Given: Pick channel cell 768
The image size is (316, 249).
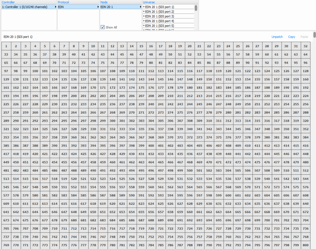Looking at the screenshot, I should (305, 237).
